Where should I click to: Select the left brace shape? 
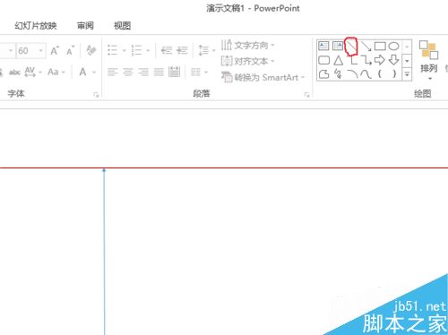click(380, 73)
